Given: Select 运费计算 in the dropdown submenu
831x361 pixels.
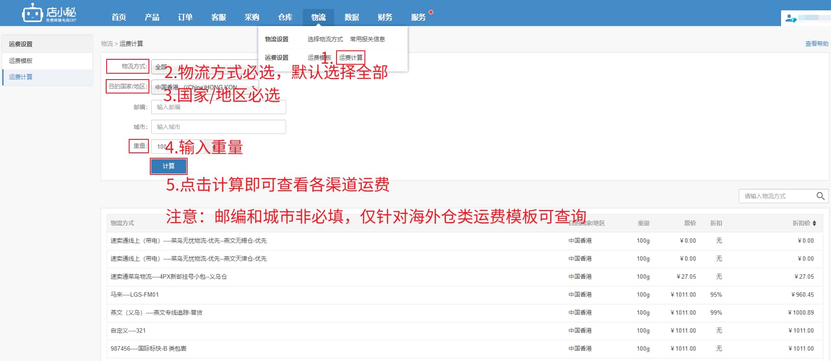Looking at the screenshot, I should [x=350, y=58].
